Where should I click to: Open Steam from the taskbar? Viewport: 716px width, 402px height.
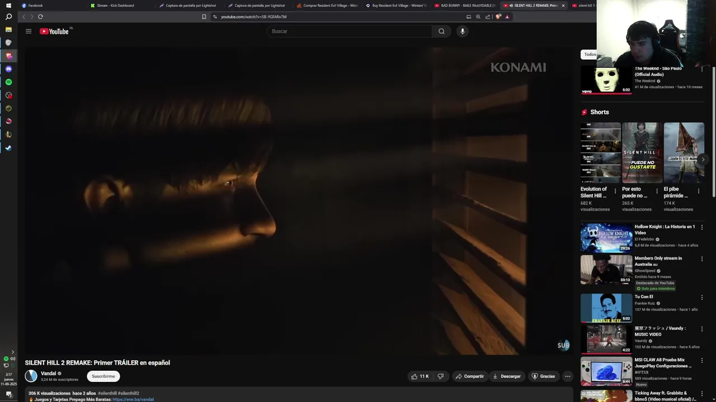tap(8, 148)
